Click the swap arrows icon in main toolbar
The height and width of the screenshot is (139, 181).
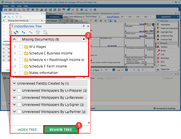[x=73, y=10]
